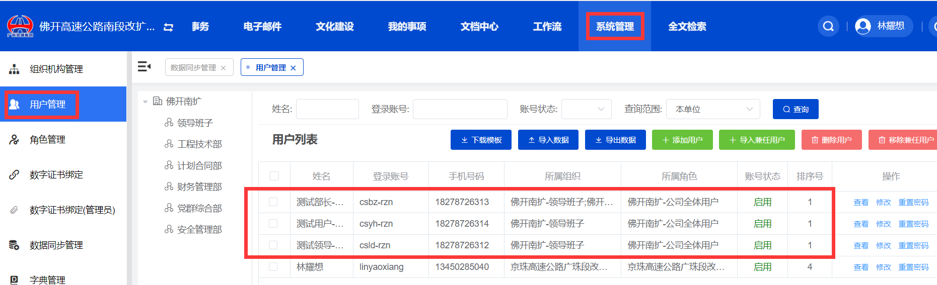Click the 导出数据 button
The width and height of the screenshot is (937, 285).
(x=615, y=140)
